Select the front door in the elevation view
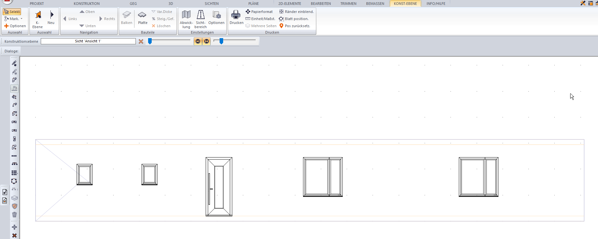 219,187
